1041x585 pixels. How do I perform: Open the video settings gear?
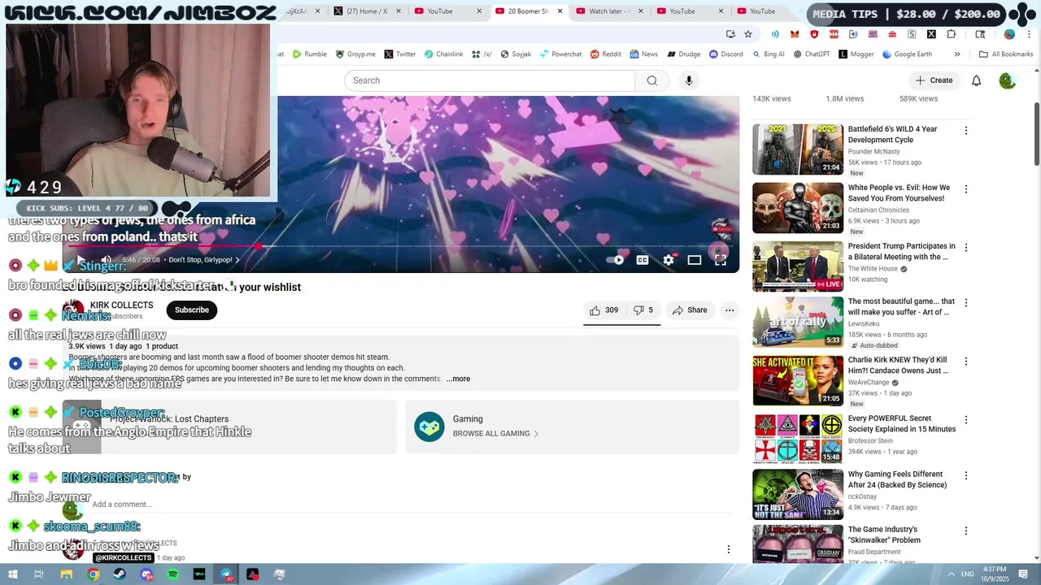pyautogui.click(x=669, y=260)
